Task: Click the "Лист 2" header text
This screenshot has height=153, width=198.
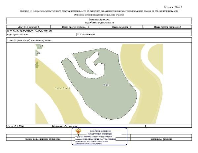Action: 179,7
